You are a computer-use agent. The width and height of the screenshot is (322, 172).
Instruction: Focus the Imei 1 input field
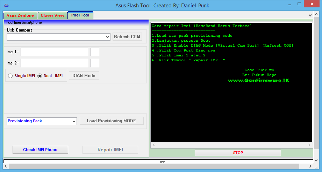click(55, 52)
